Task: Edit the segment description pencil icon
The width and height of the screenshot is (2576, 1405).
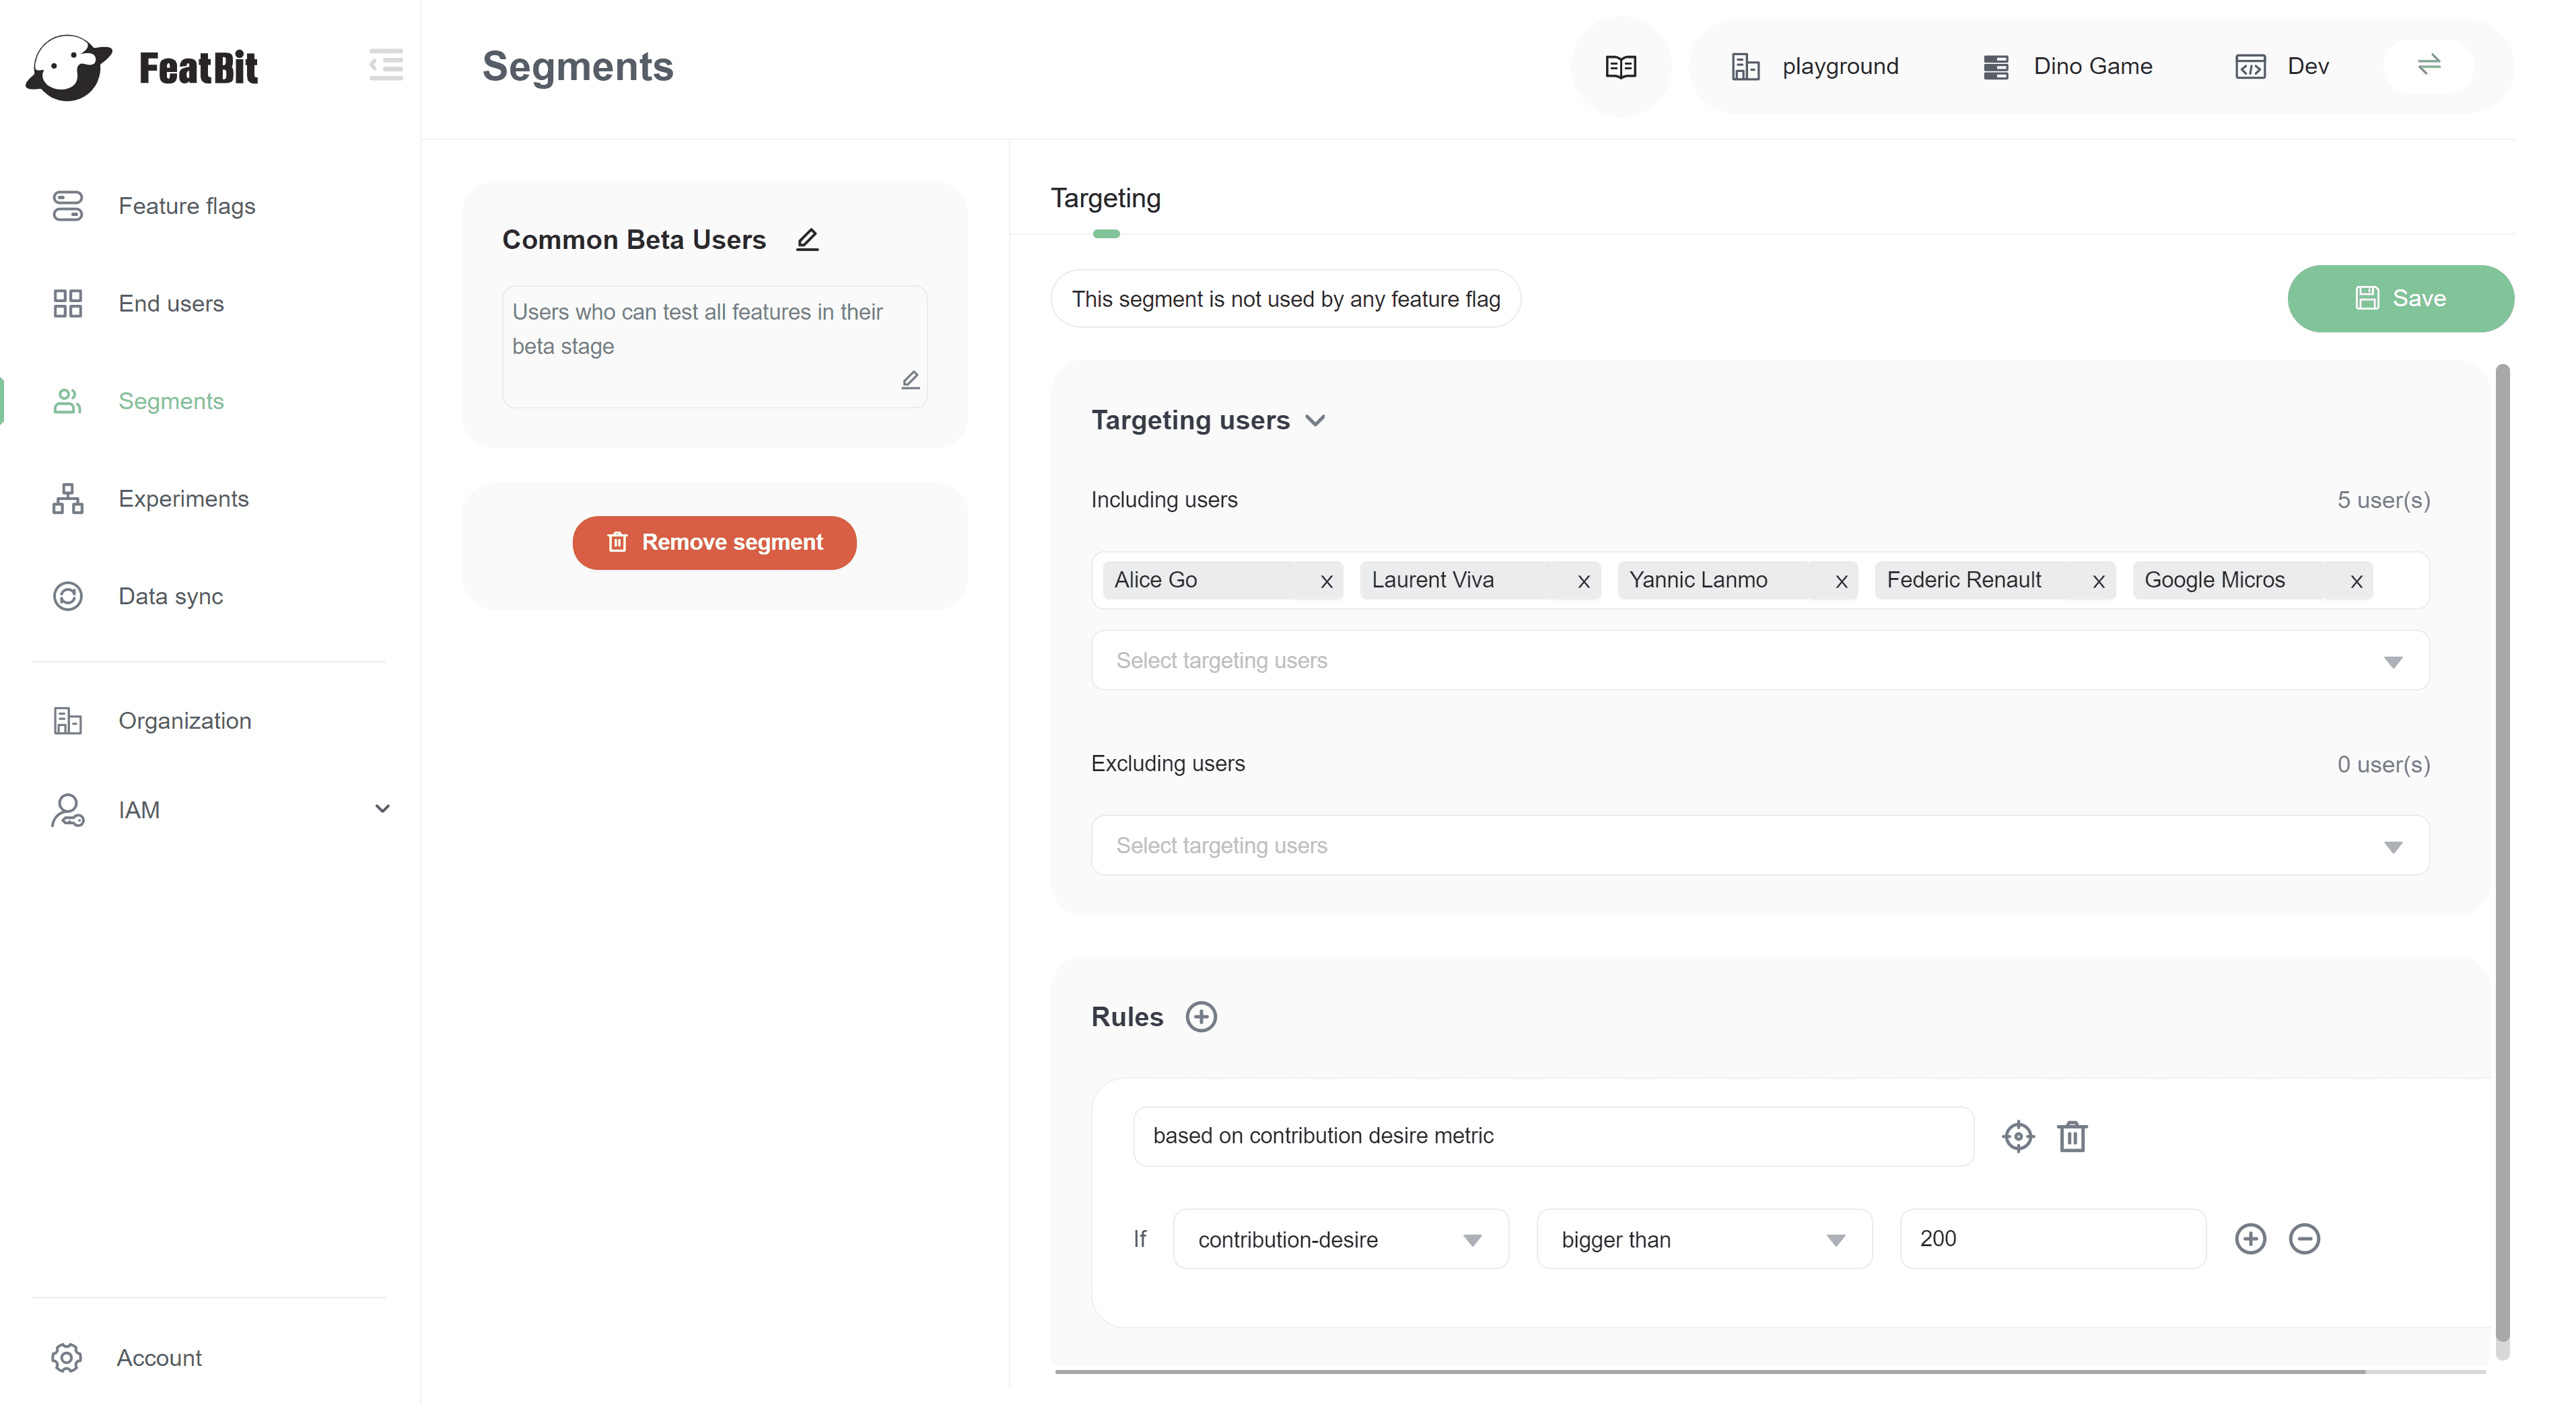Action: pyautogui.click(x=909, y=380)
